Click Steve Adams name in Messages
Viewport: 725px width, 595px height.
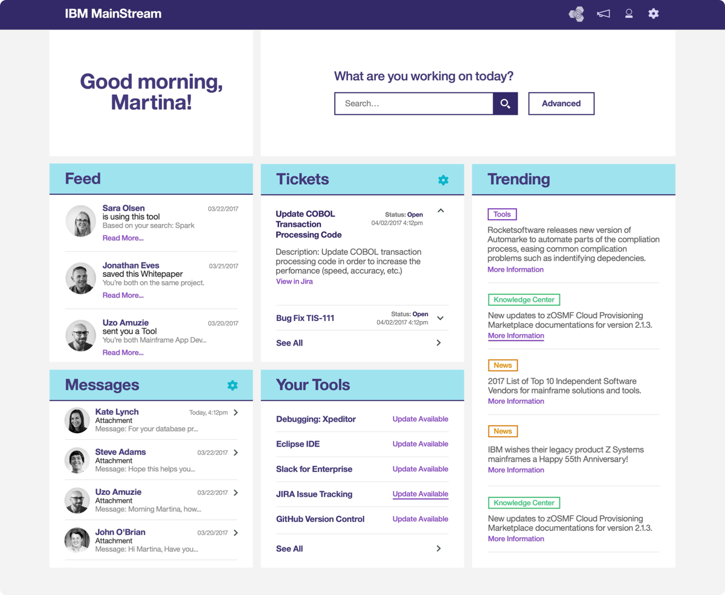120,452
